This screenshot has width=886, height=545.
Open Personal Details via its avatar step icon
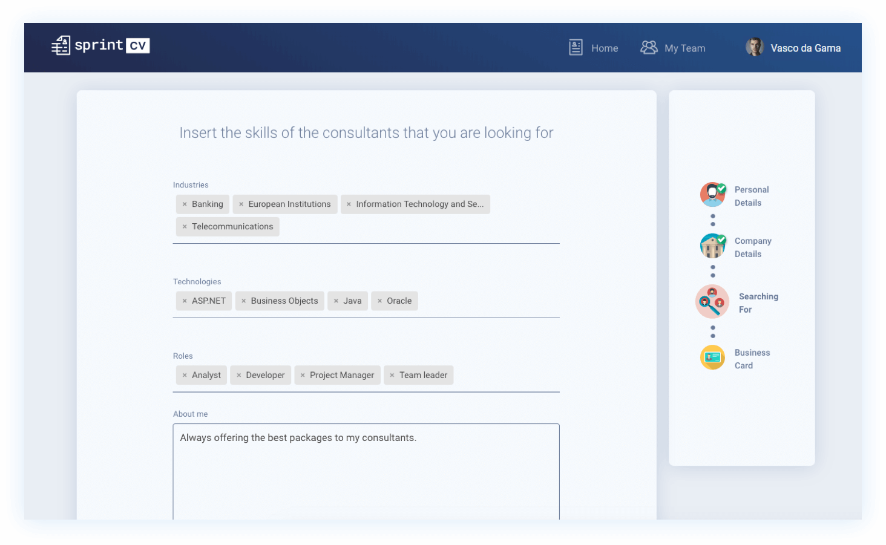click(x=712, y=194)
